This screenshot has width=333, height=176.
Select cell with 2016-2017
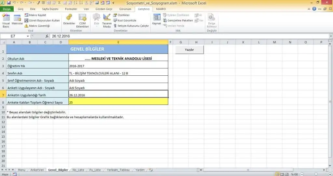click(118, 65)
